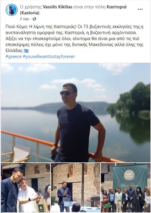The height and width of the screenshot is (213, 151).
Task: Open the selfie photo thumbnail
Action: point(25,188)
